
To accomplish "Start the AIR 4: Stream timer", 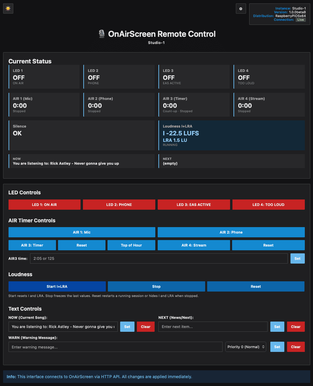I will [194, 245].
